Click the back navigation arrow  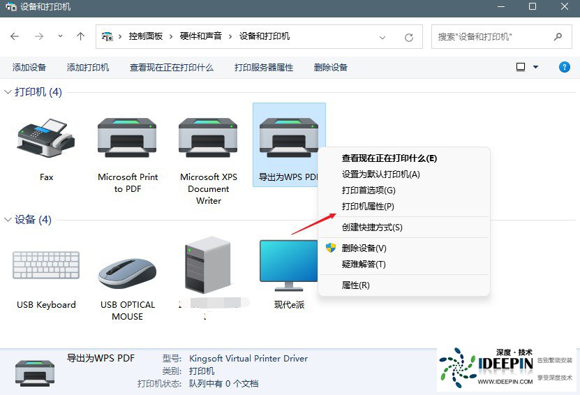[x=15, y=36]
